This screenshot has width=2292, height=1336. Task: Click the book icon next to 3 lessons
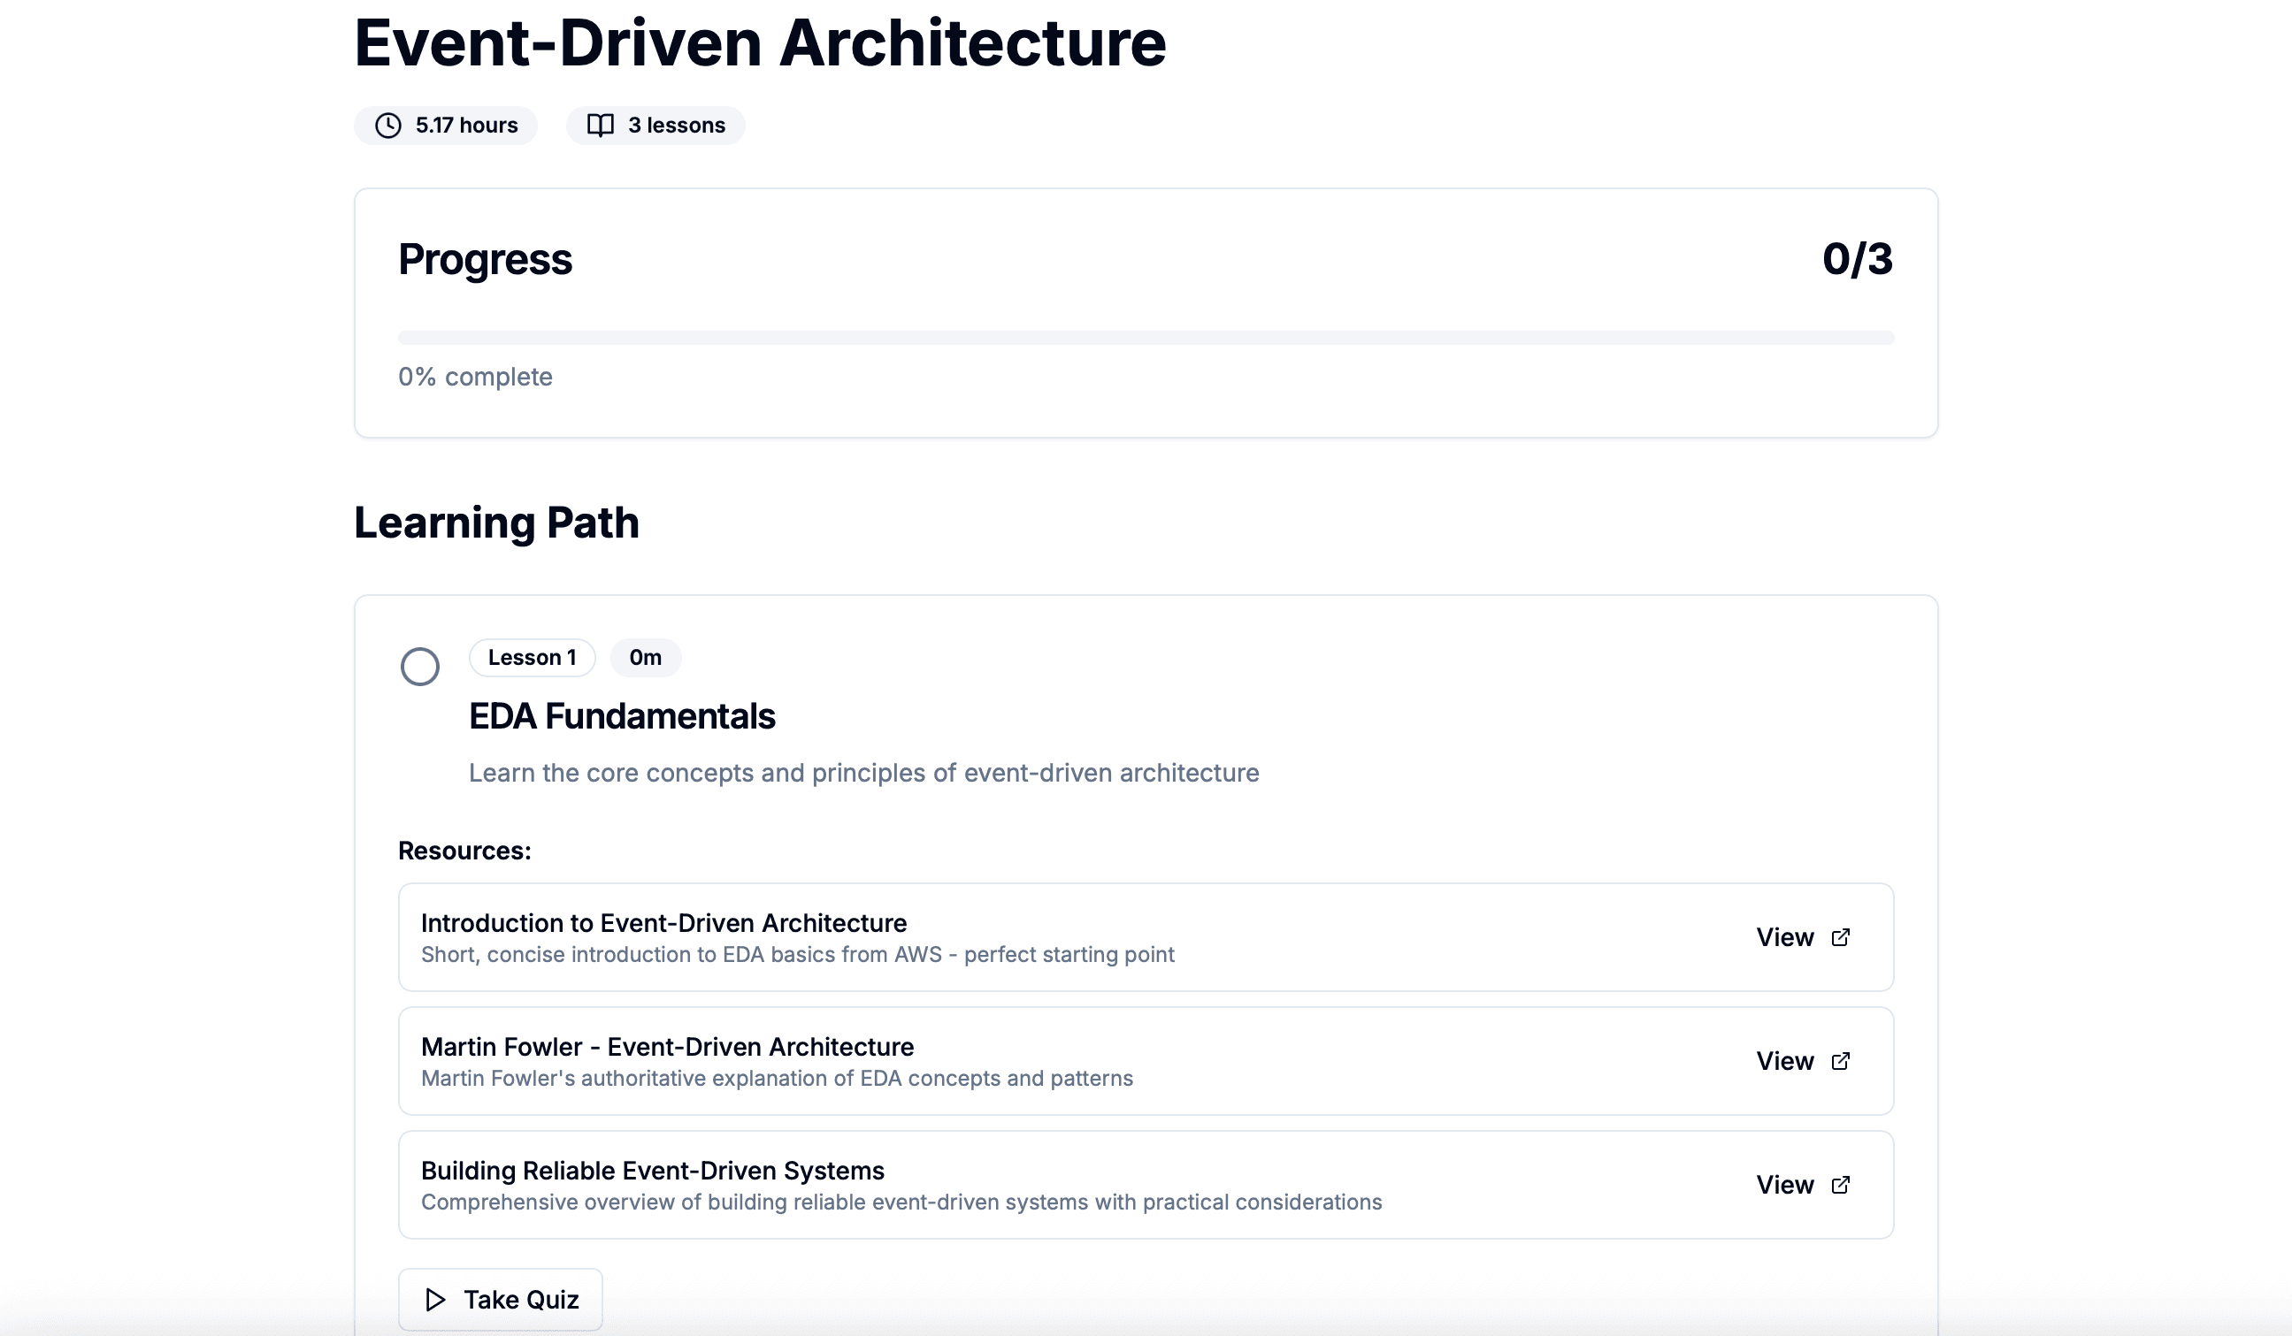pos(602,126)
